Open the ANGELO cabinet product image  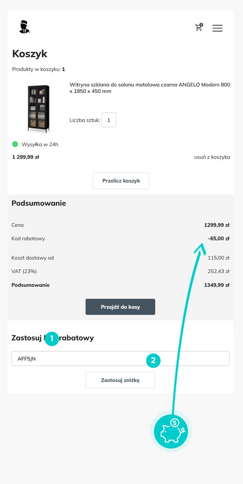pos(38,109)
